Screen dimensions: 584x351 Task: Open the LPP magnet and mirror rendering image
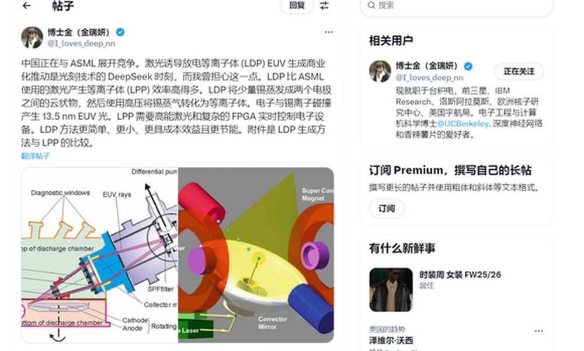(x=256, y=255)
